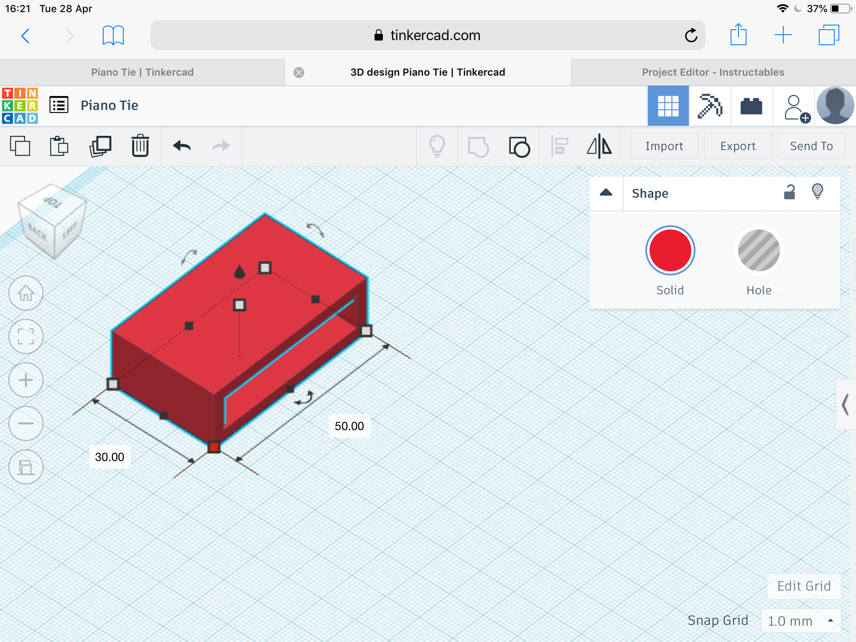Expand the shapes side panel chevron

click(x=845, y=405)
